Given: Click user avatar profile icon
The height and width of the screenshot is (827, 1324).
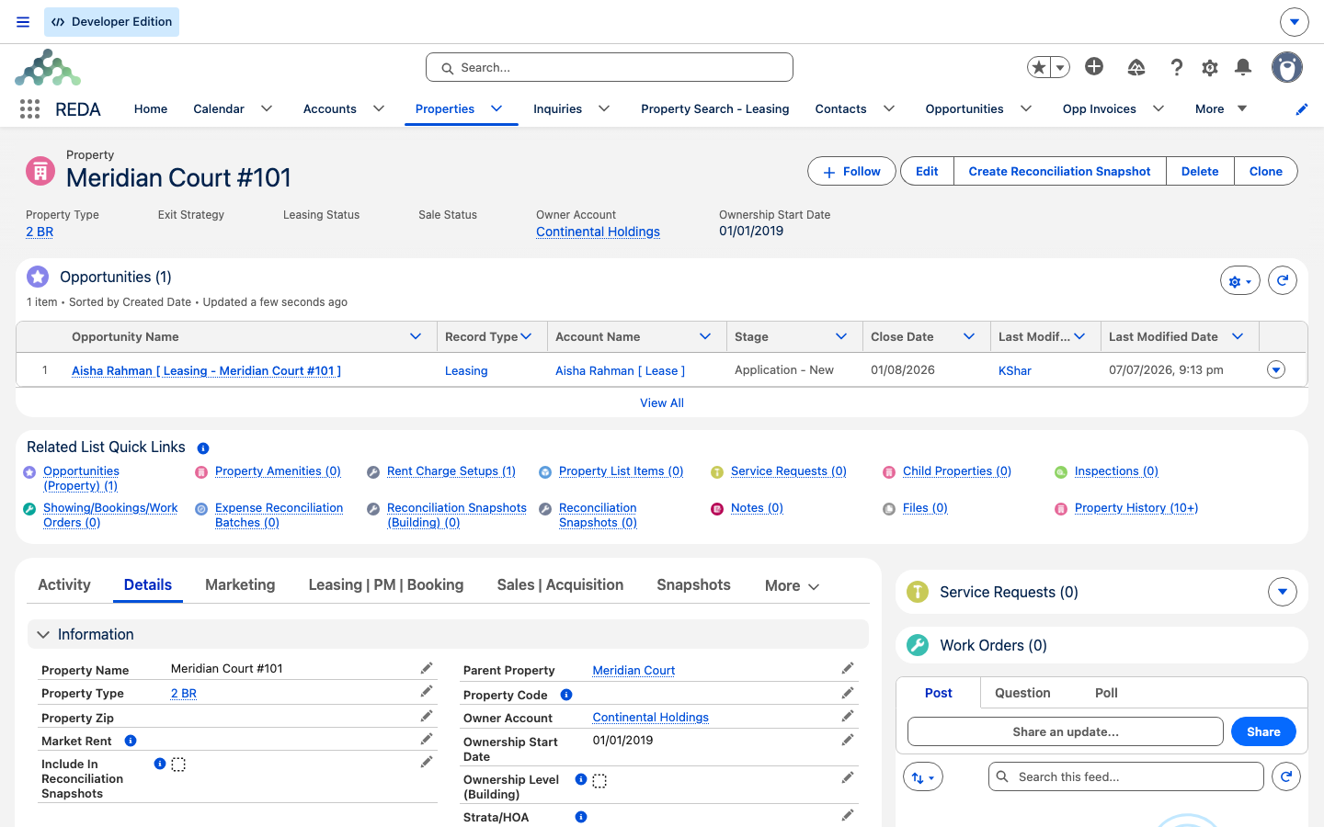Looking at the screenshot, I should coord(1287,67).
